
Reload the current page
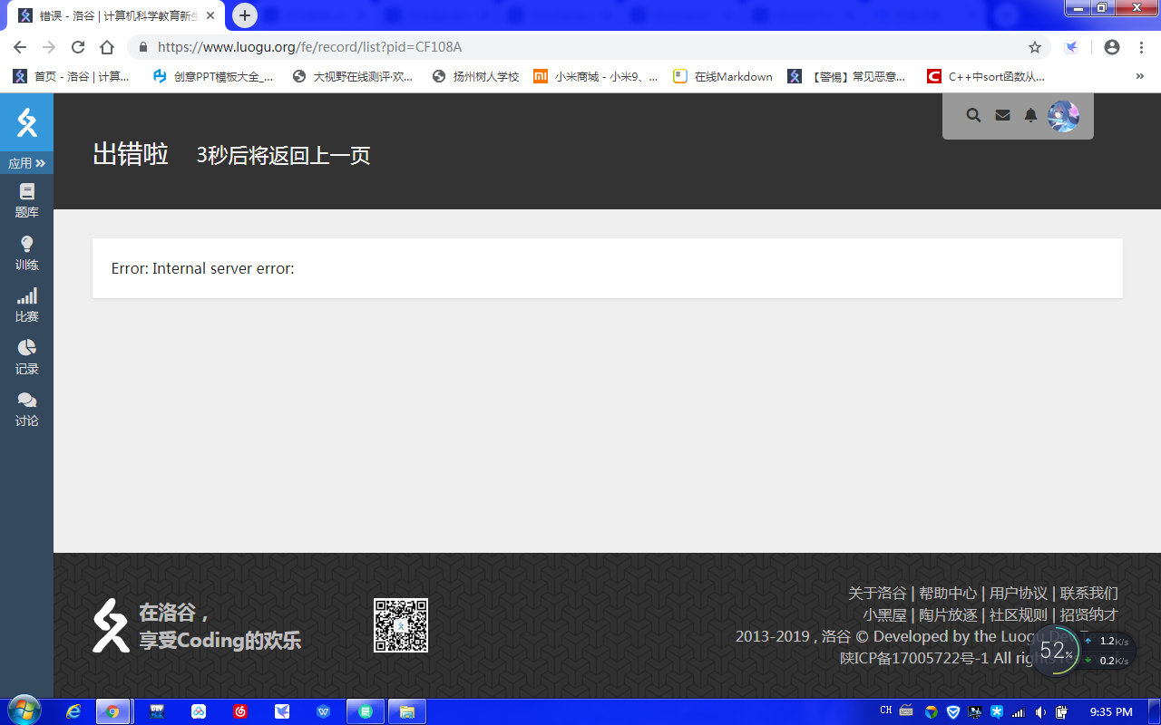point(78,47)
